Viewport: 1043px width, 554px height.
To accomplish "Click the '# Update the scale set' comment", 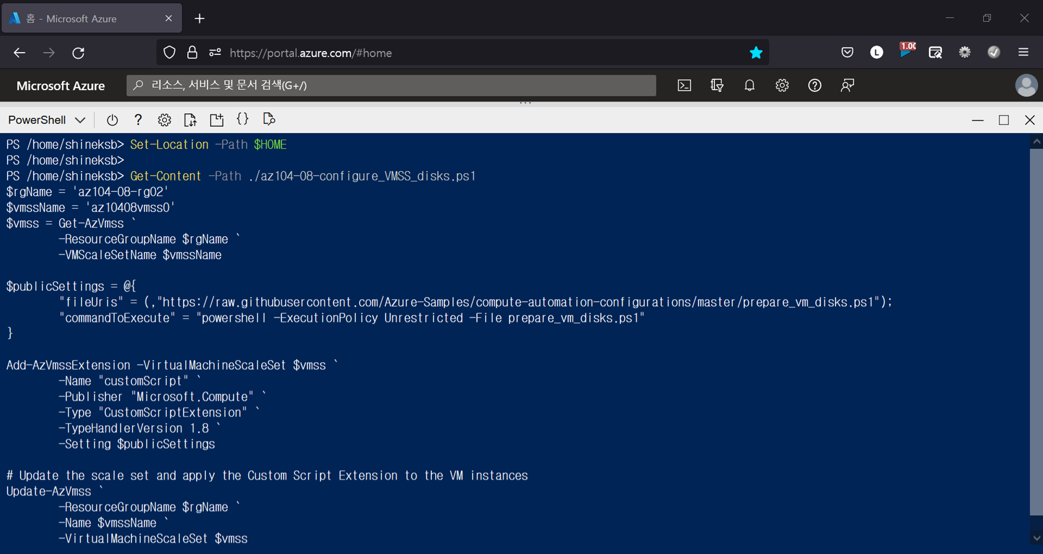I will [267, 476].
